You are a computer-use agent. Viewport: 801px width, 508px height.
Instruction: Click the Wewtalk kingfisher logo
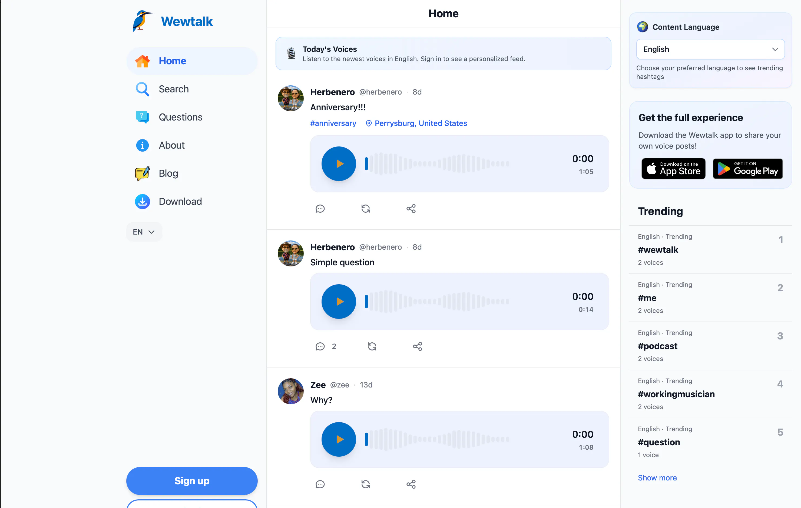pyautogui.click(x=143, y=21)
